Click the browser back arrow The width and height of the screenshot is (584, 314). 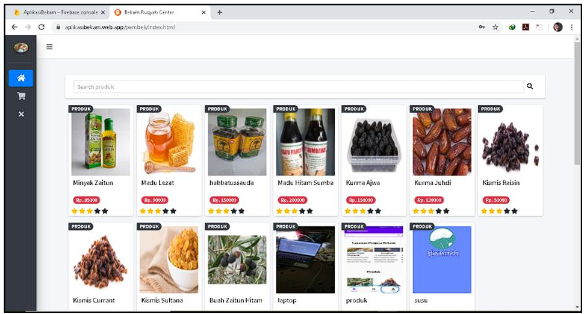[14, 27]
